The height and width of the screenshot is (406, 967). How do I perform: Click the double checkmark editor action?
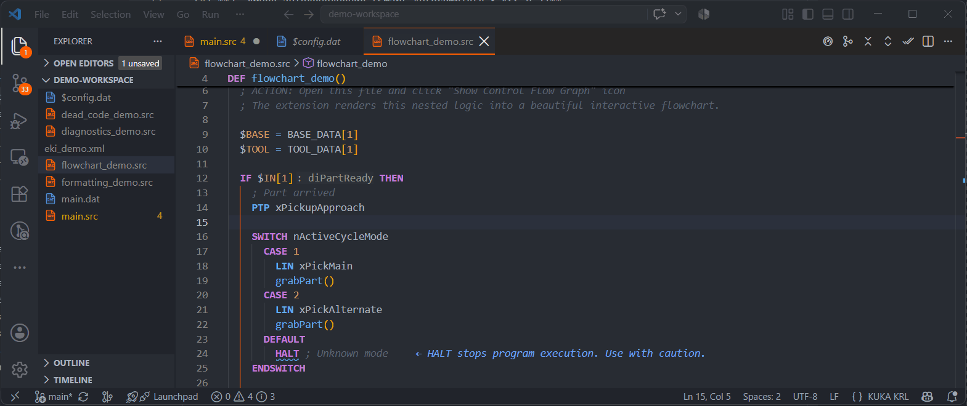point(908,41)
